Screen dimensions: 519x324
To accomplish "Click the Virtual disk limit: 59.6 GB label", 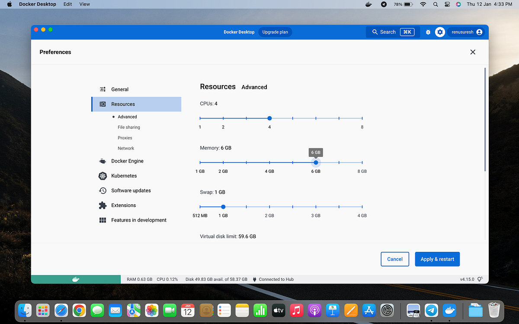I will coord(228,237).
